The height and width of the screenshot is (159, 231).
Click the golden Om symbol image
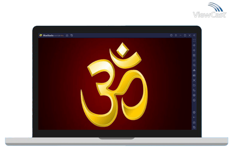coord(114,84)
